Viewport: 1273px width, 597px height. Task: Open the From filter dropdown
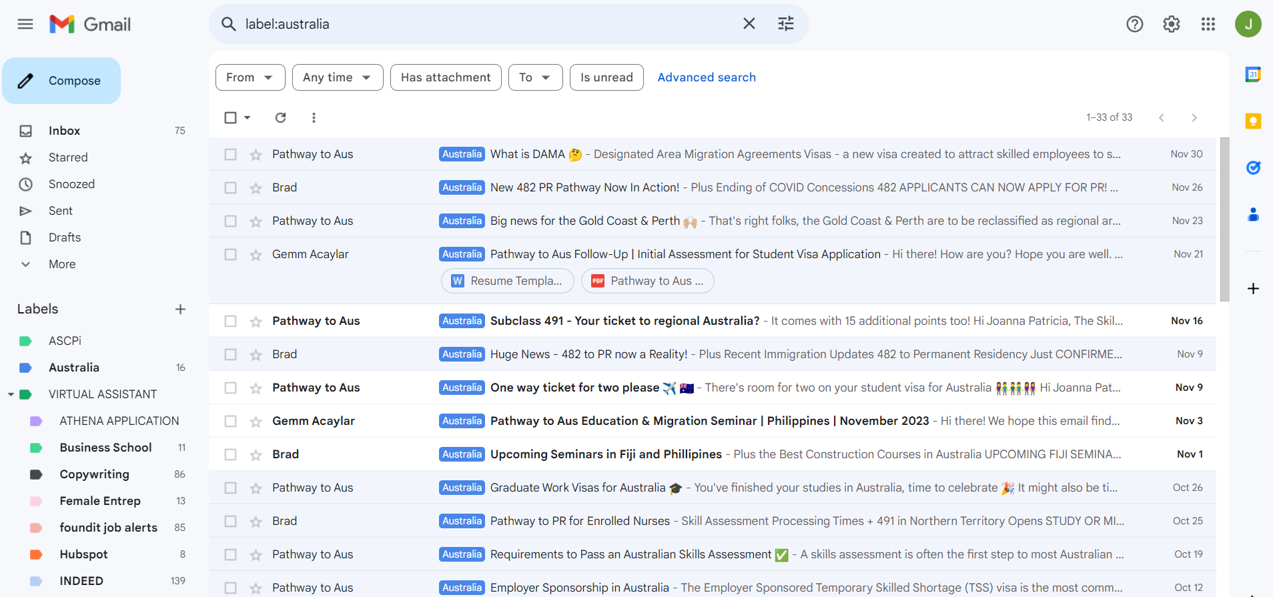click(250, 77)
